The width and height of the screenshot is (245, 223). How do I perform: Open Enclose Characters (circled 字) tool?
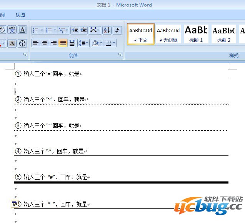pyautogui.click(x=22, y=43)
